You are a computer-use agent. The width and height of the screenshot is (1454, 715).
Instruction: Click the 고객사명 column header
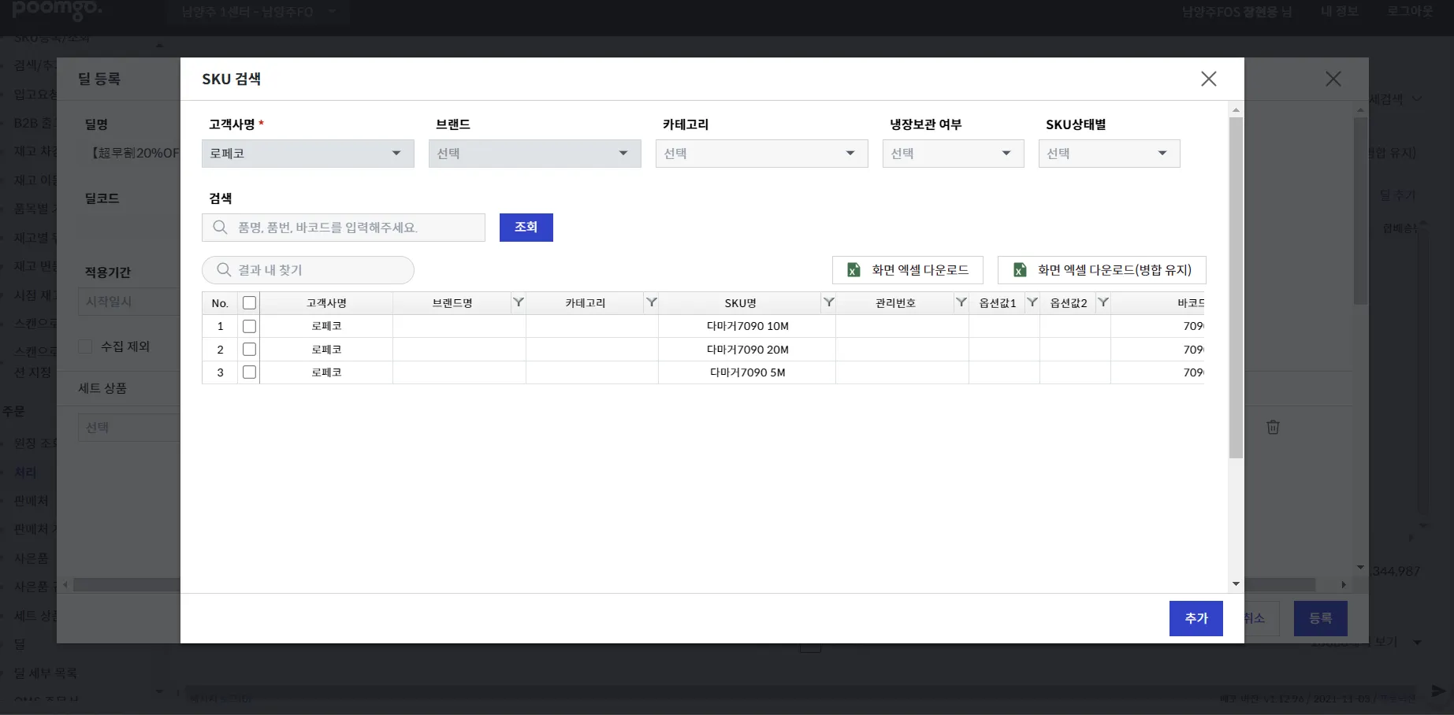click(x=326, y=303)
